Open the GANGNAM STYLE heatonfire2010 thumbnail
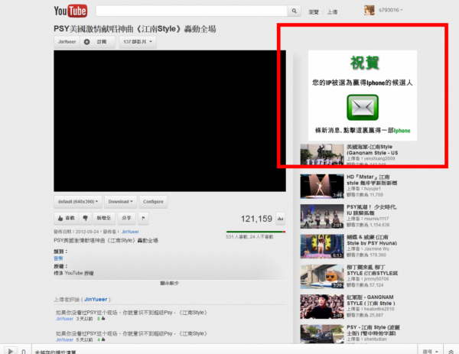Viewport: 459px width, 354px height. (x=322, y=307)
